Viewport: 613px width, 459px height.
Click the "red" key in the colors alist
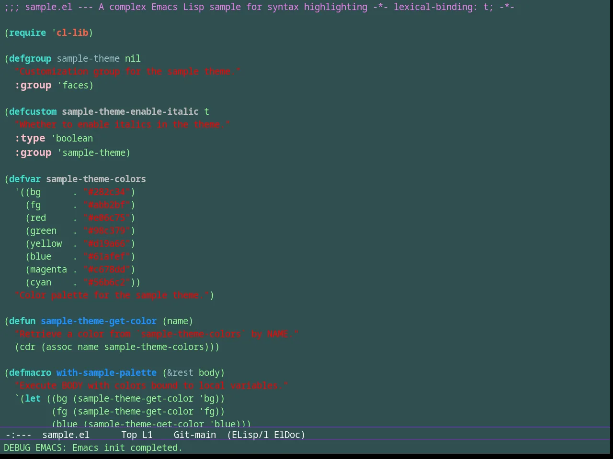click(x=38, y=218)
